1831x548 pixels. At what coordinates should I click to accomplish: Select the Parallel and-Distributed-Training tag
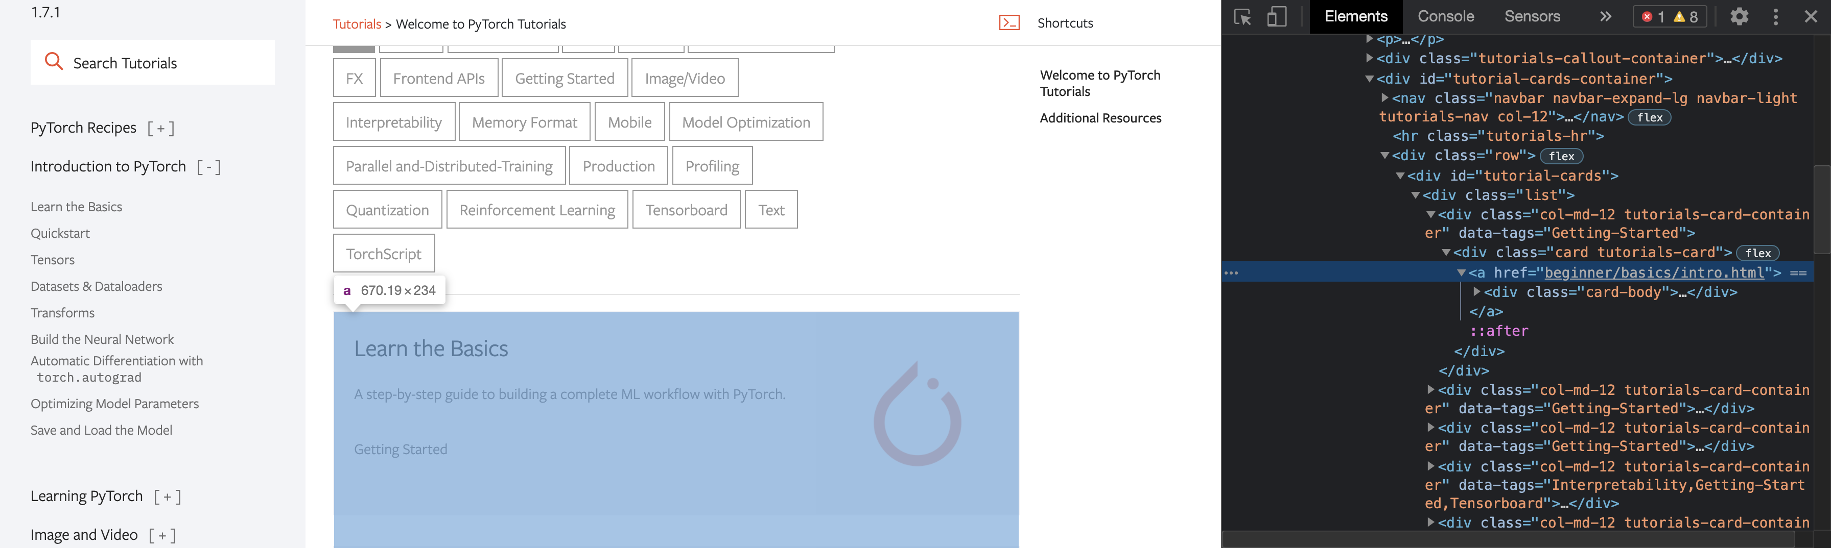(449, 166)
